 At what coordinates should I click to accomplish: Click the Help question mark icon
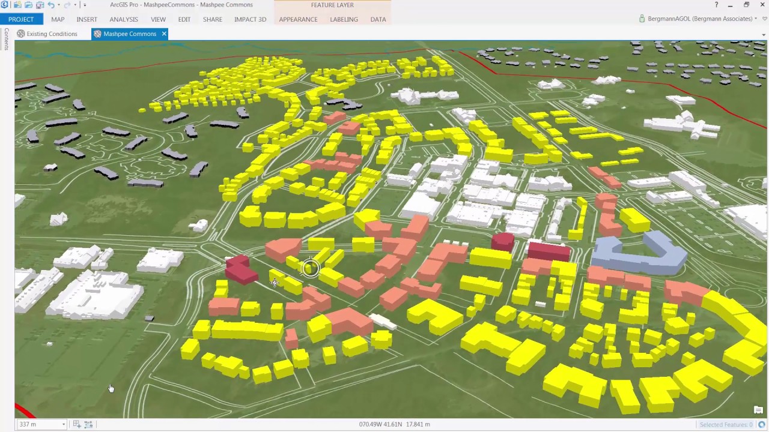[x=716, y=5]
